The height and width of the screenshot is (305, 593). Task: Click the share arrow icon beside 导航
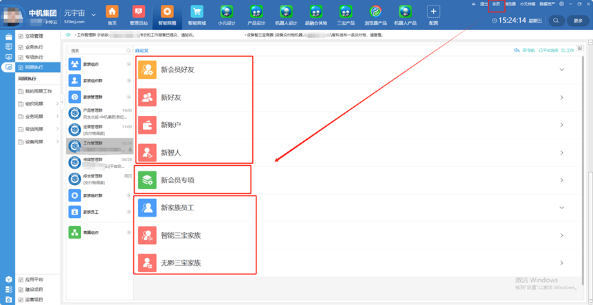point(517,50)
